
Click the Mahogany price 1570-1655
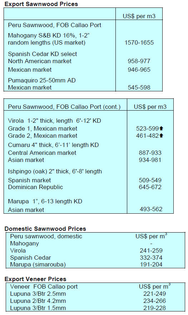tap(139, 42)
